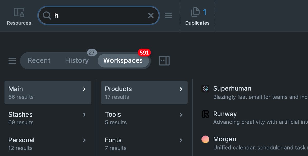Select the Products collection row
The image size is (308, 156).
click(x=144, y=92)
